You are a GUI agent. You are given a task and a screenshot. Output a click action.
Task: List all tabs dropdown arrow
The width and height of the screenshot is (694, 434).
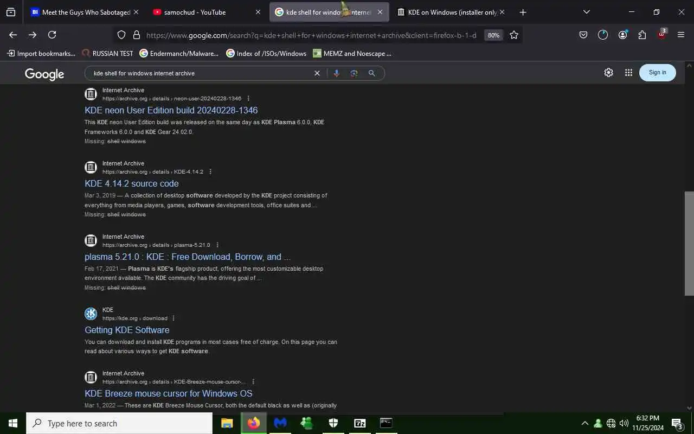pos(586,12)
